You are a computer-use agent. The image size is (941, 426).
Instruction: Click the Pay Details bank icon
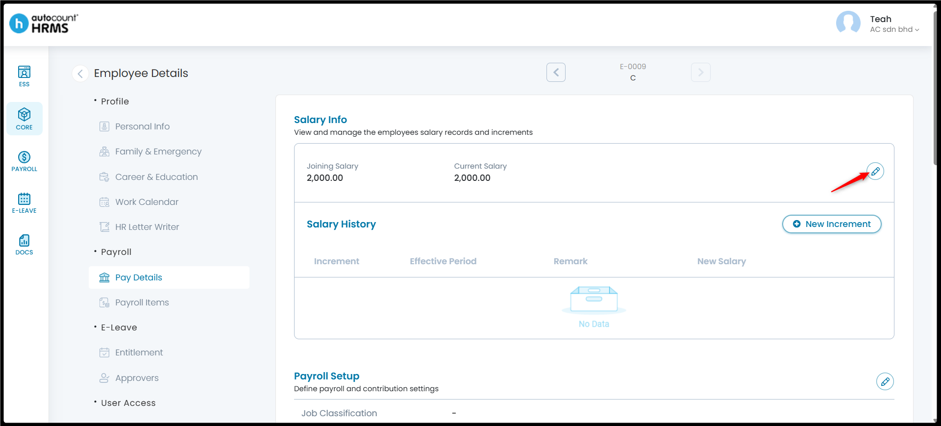pos(104,277)
